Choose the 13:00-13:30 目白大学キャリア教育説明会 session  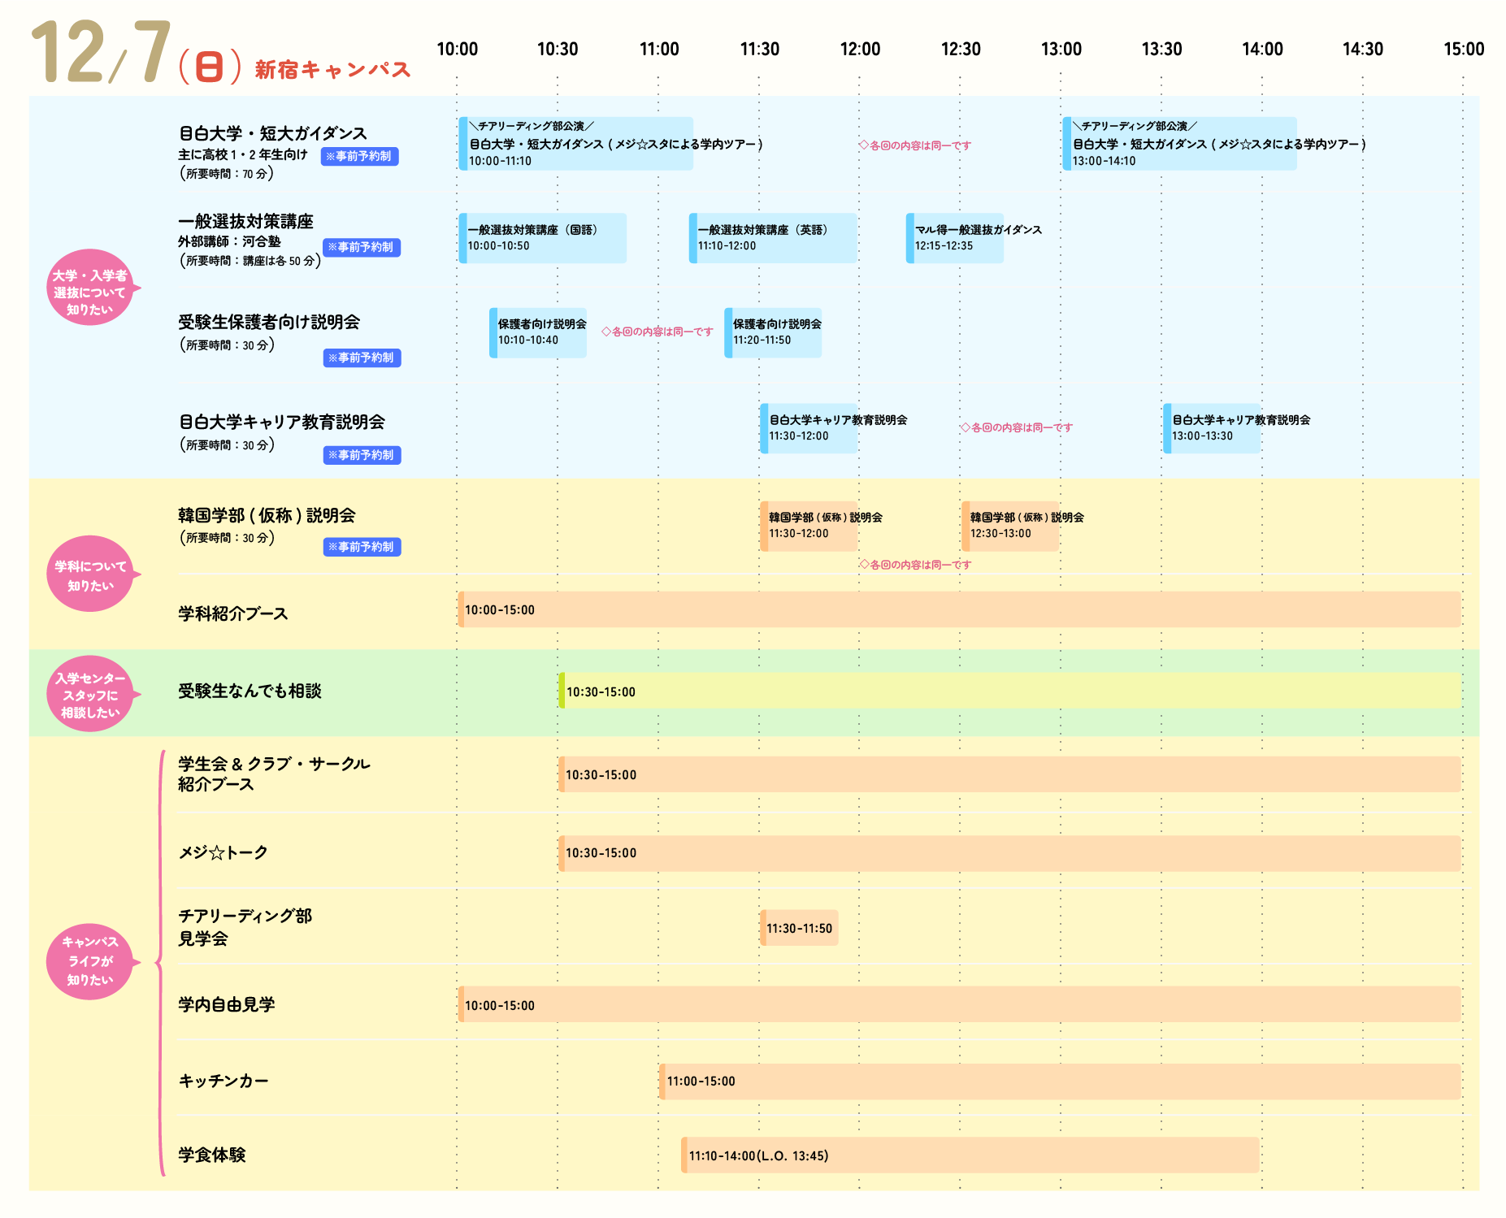1212,428
